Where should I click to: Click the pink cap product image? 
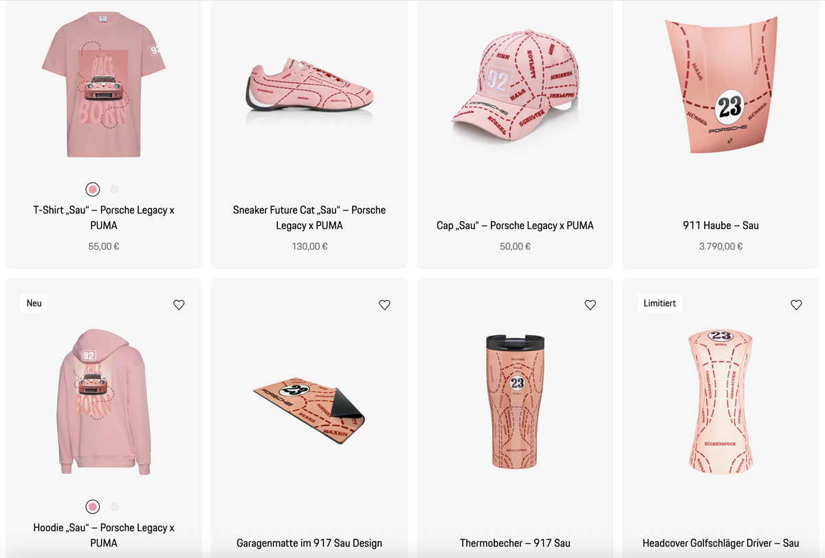pyautogui.click(x=515, y=85)
